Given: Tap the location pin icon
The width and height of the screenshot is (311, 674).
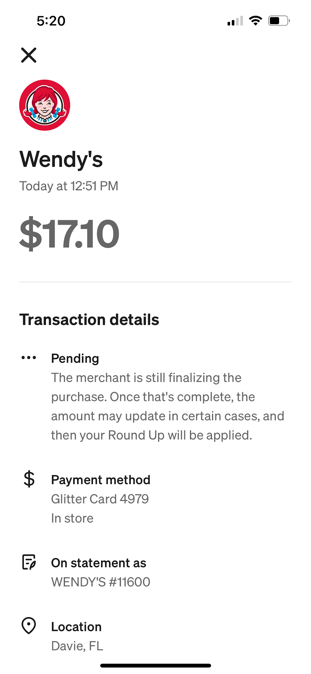Looking at the screenshot, I should click(29, 626).
